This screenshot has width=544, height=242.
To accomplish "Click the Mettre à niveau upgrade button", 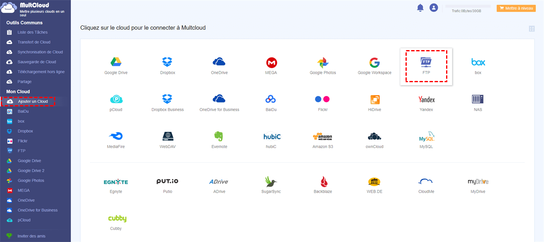I will point(516,8).
